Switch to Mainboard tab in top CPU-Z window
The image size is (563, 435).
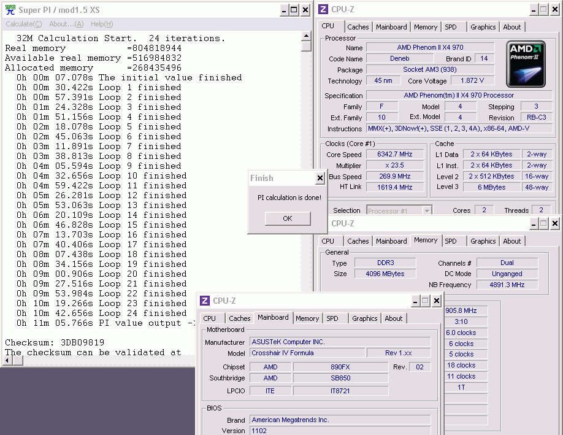click(391, 27)
